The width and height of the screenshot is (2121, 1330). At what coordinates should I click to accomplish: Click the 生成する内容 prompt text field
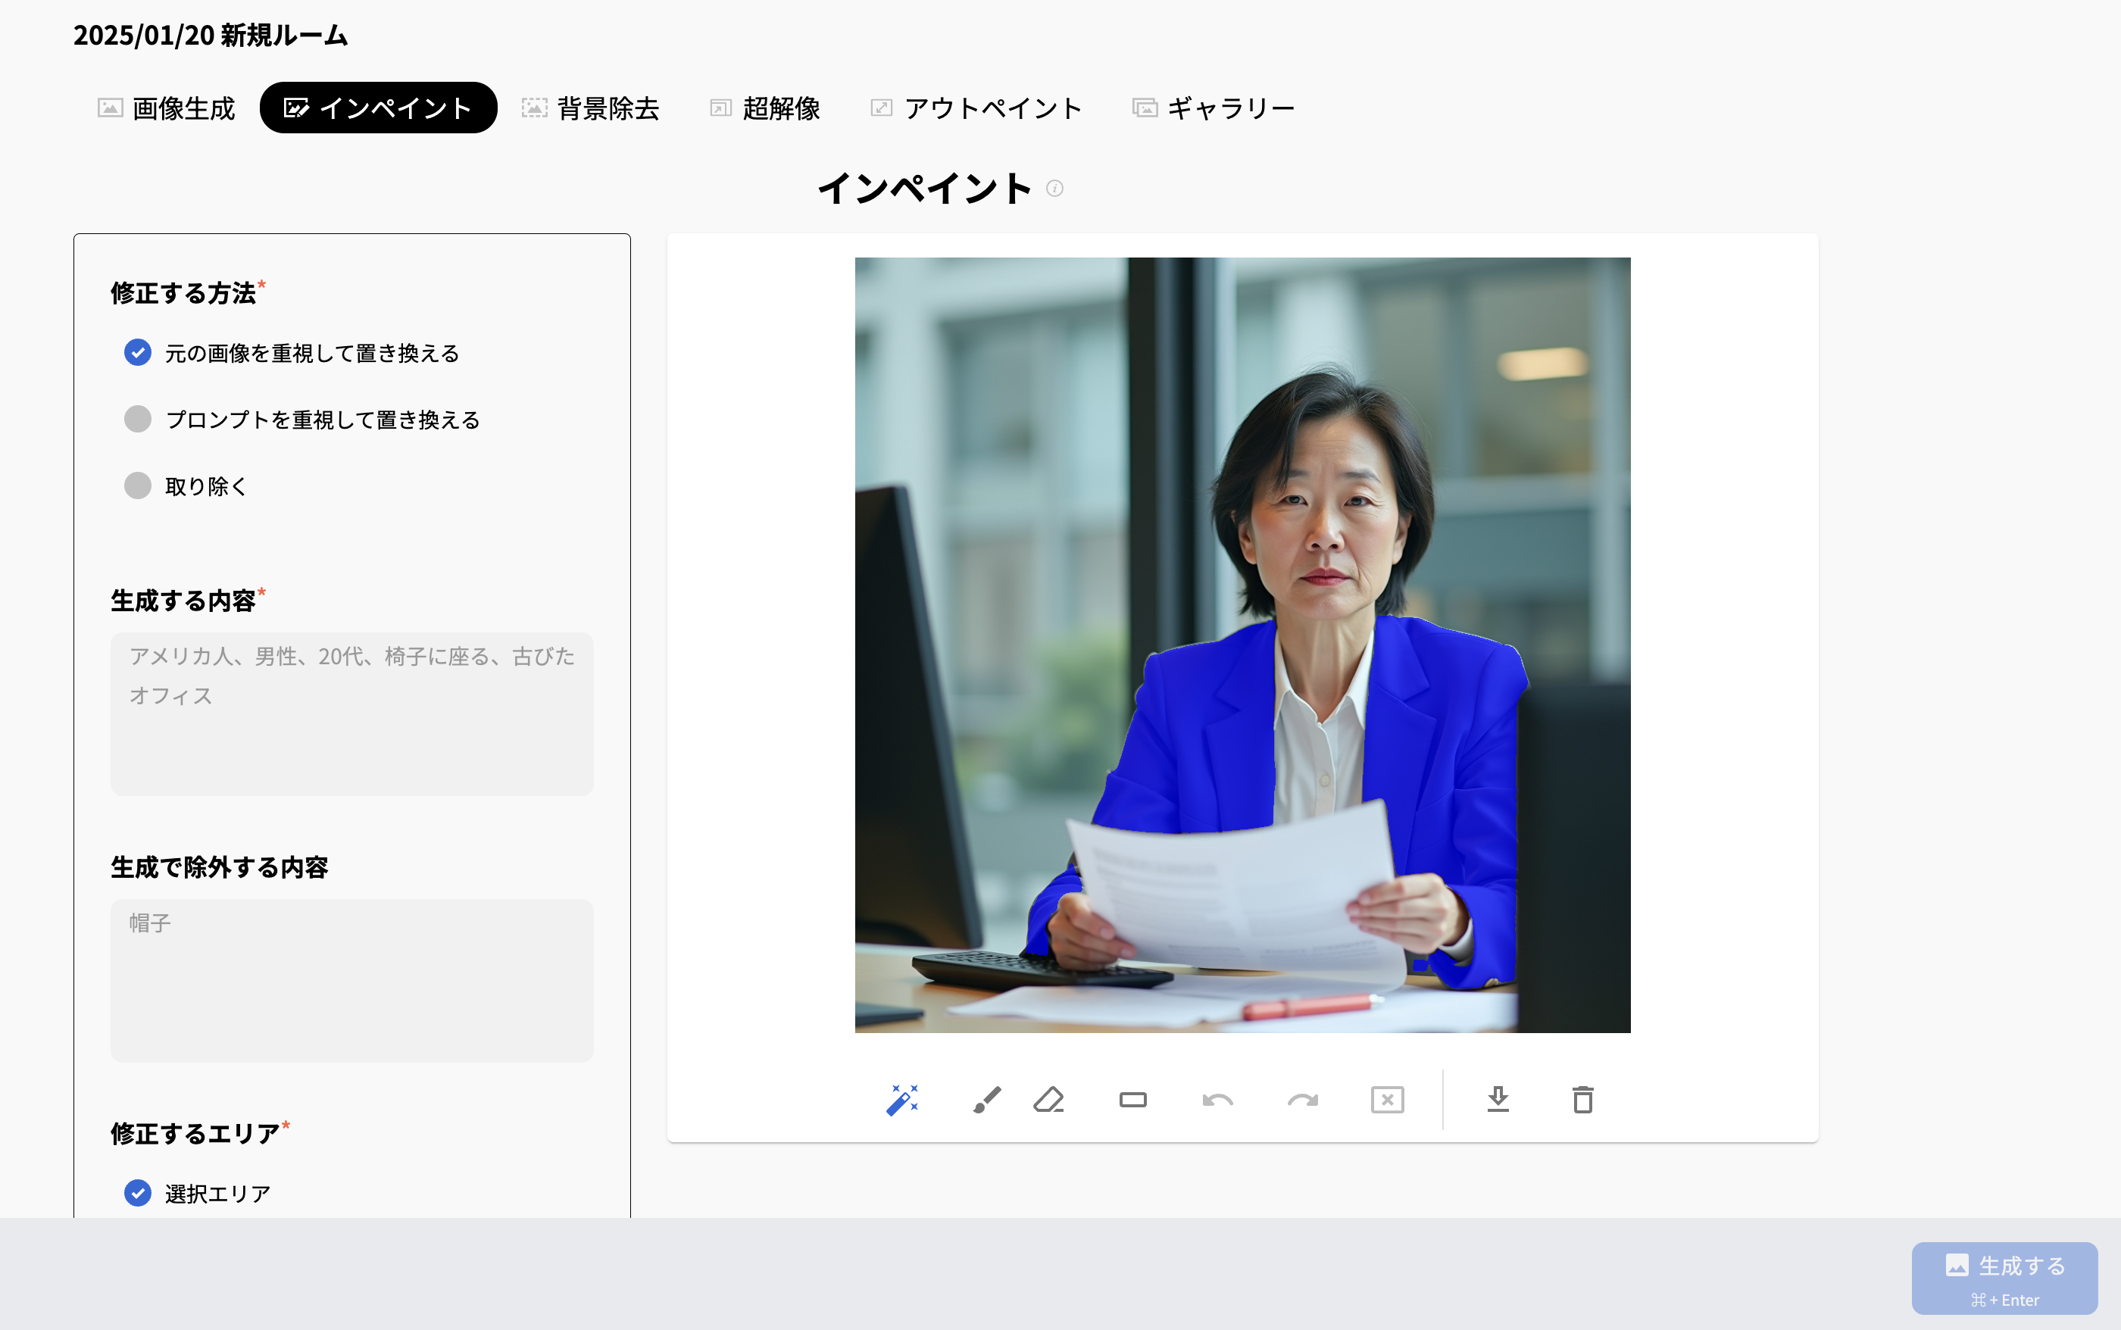pos(352,713)
